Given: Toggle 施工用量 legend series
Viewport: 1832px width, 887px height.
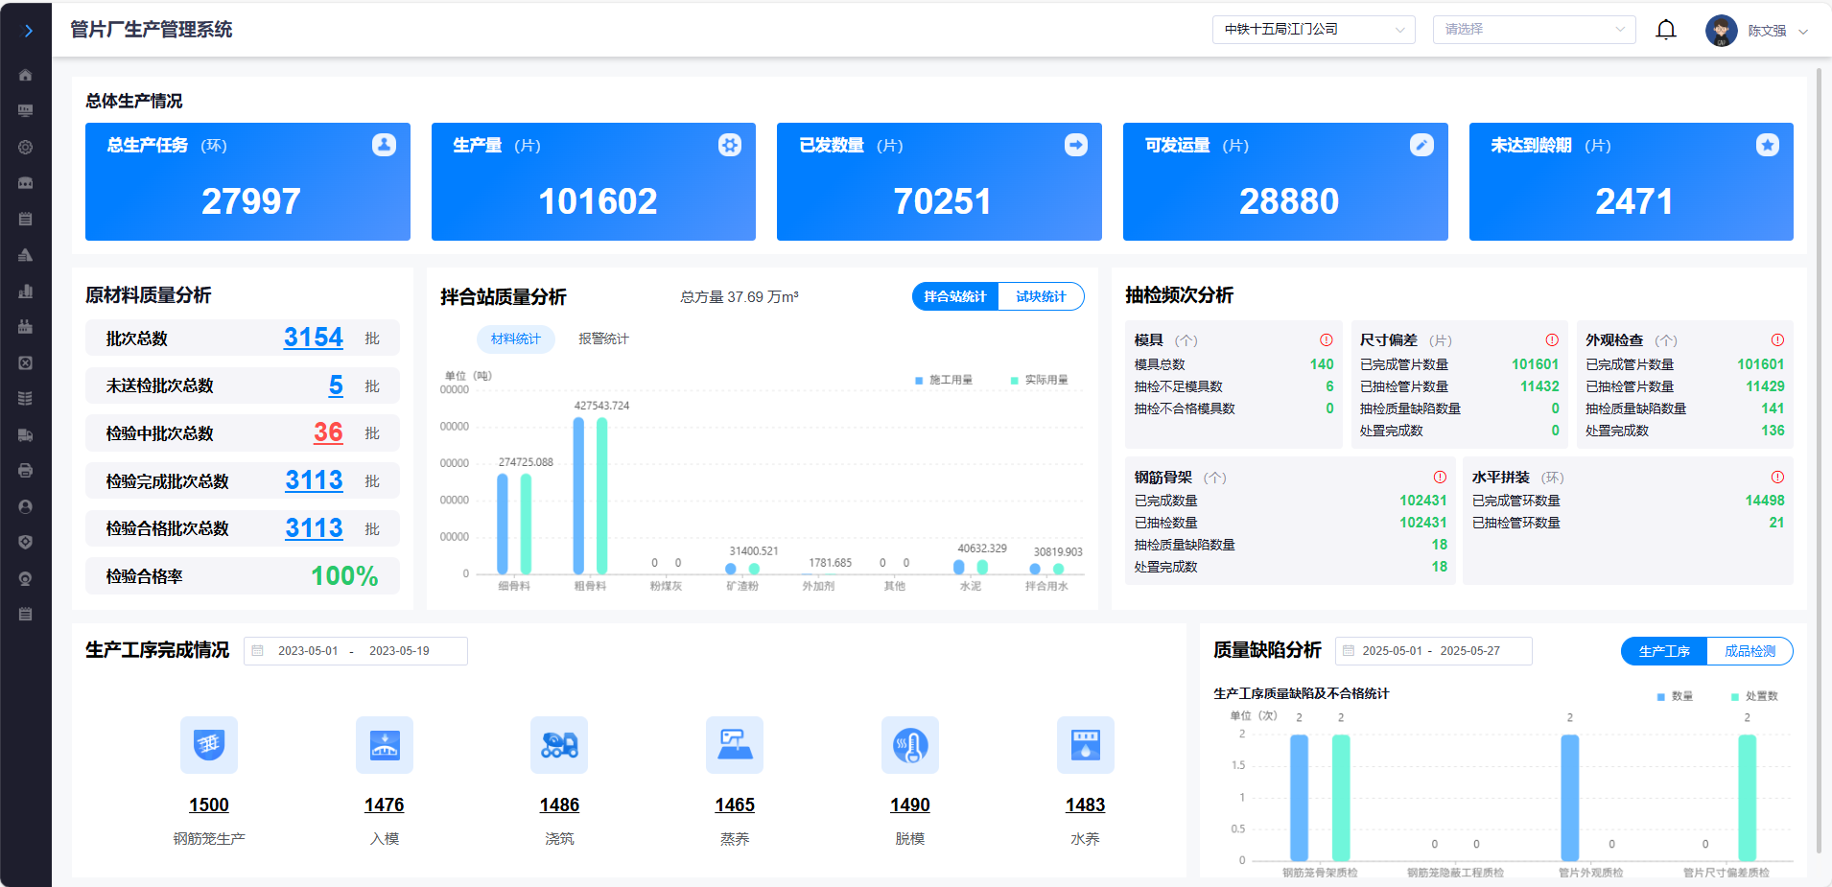Looking at the screenshot, I should click(944, 381).
